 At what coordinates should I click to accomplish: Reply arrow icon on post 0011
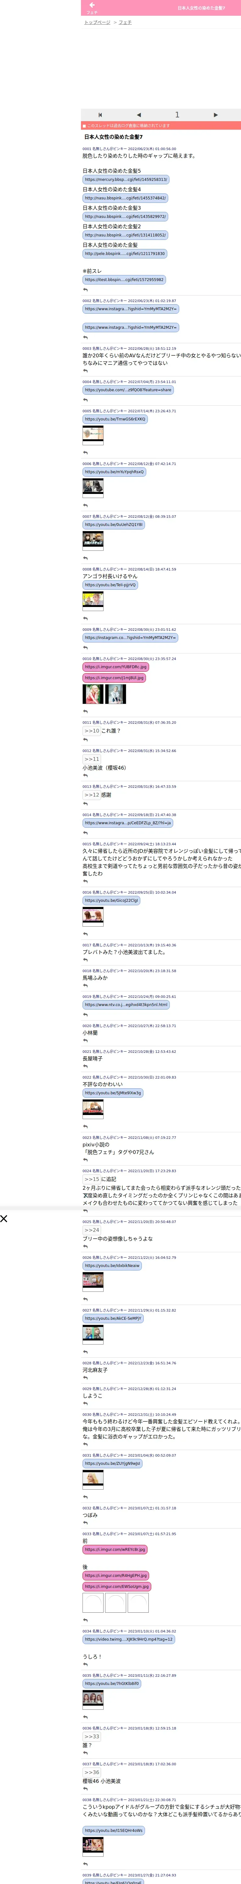[85, 740]
